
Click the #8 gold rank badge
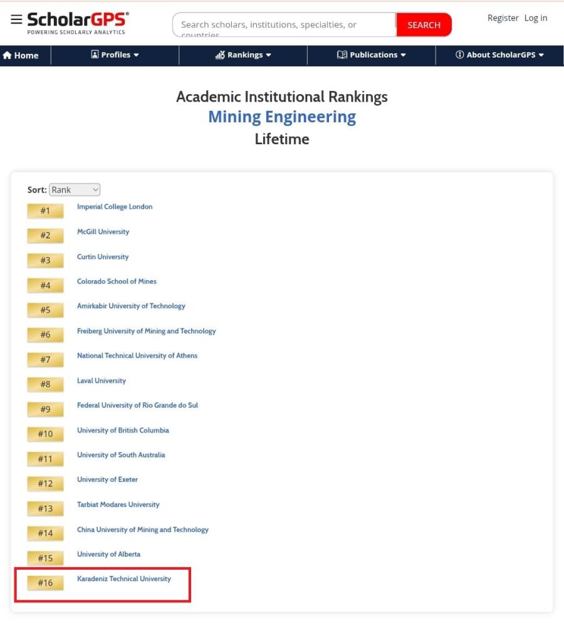point(45,384)
